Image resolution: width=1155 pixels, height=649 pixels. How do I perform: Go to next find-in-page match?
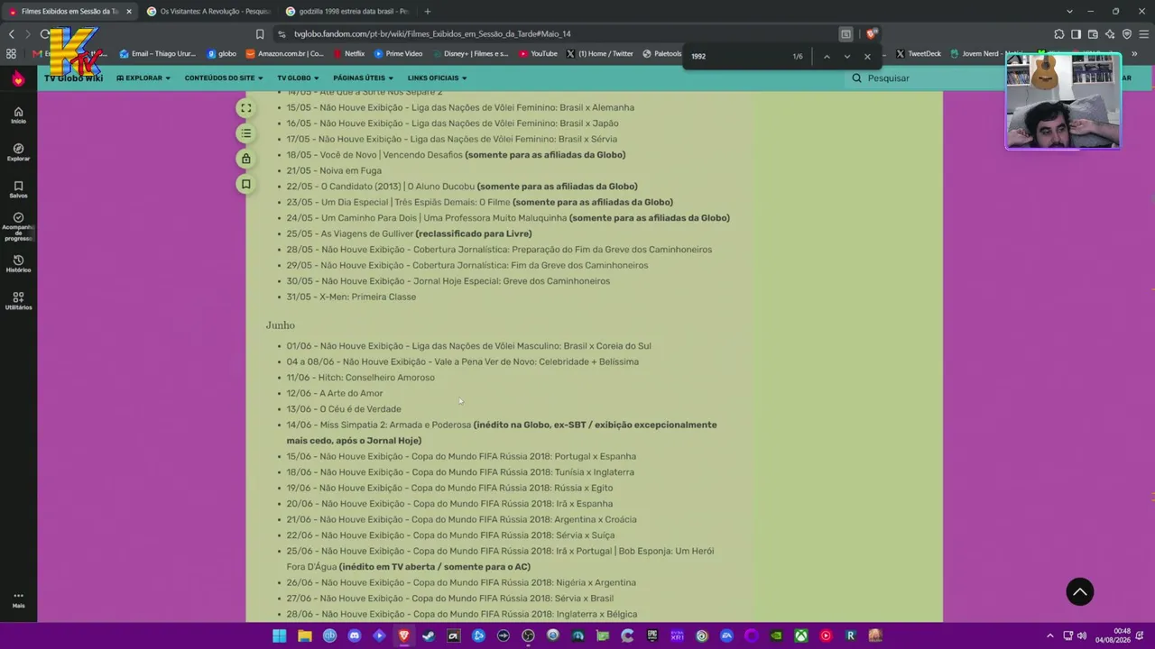tap(847, 56)
